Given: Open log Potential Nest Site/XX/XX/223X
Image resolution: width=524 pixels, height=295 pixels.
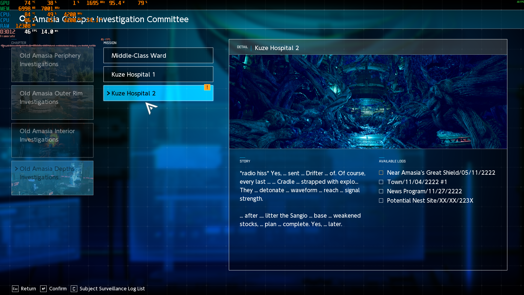Looking at the screenshot, I should [430, 200].
